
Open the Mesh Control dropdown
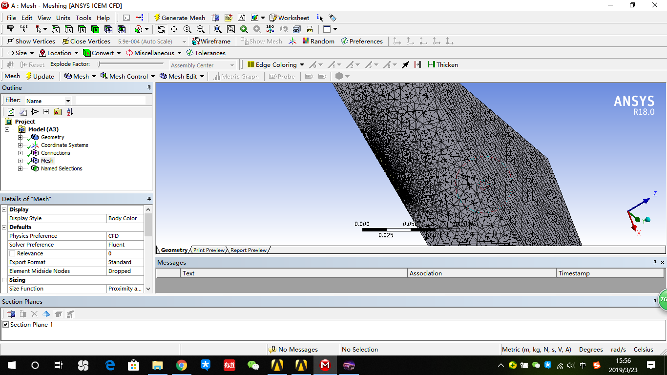click(128, 76)
